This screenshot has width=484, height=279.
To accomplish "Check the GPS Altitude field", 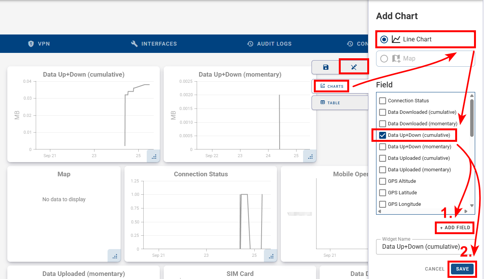I will pos(382,181).
